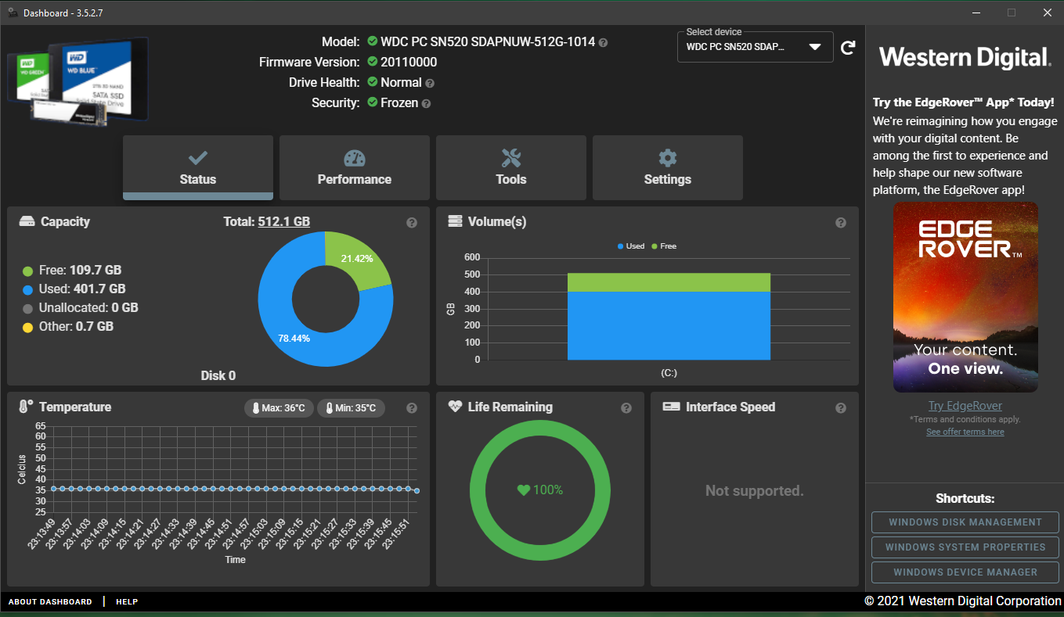Switch to the Performance tab
The height and width of the screenshot is (617, 1064).
pyautogui.click(x=355, y=168)
